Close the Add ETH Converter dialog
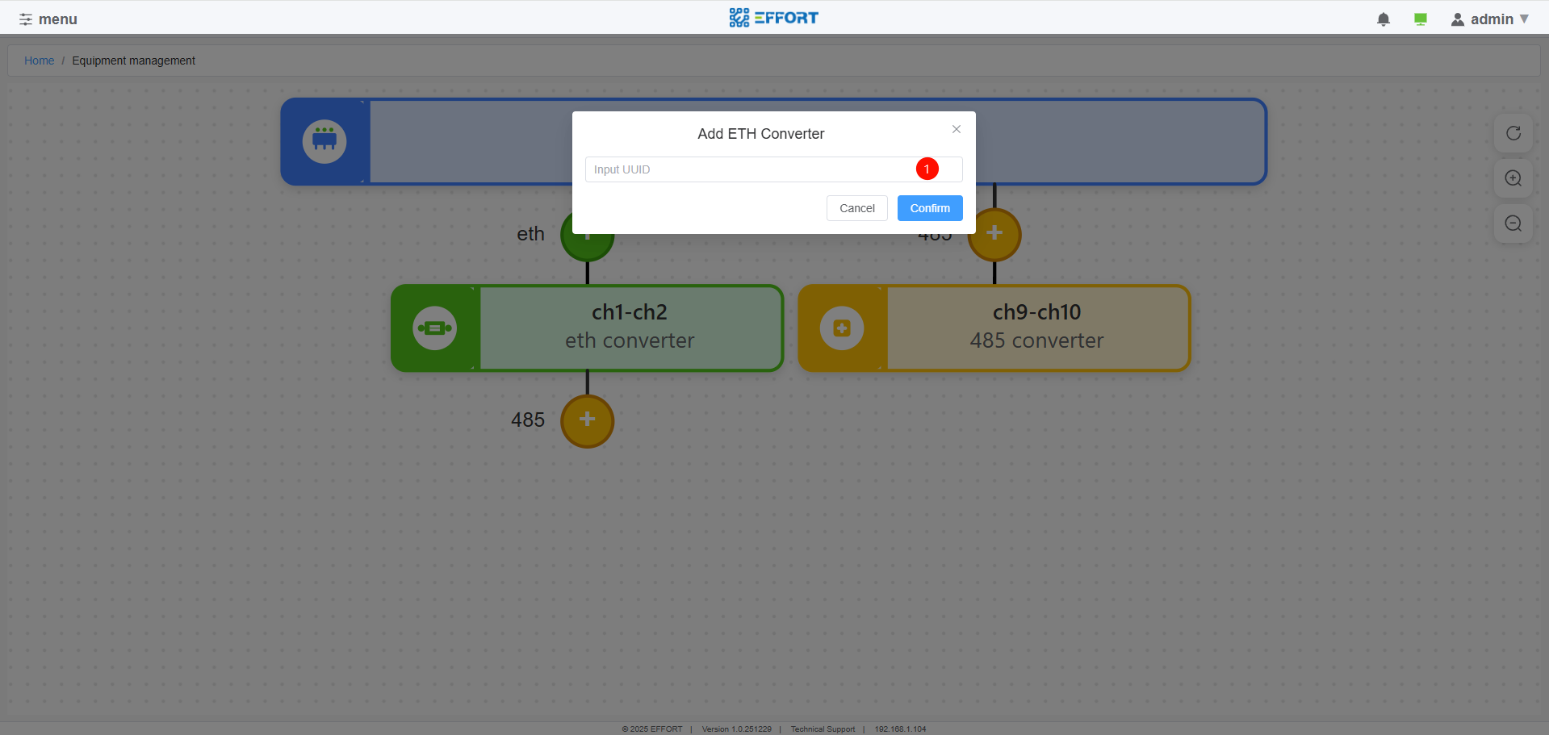 957,129
